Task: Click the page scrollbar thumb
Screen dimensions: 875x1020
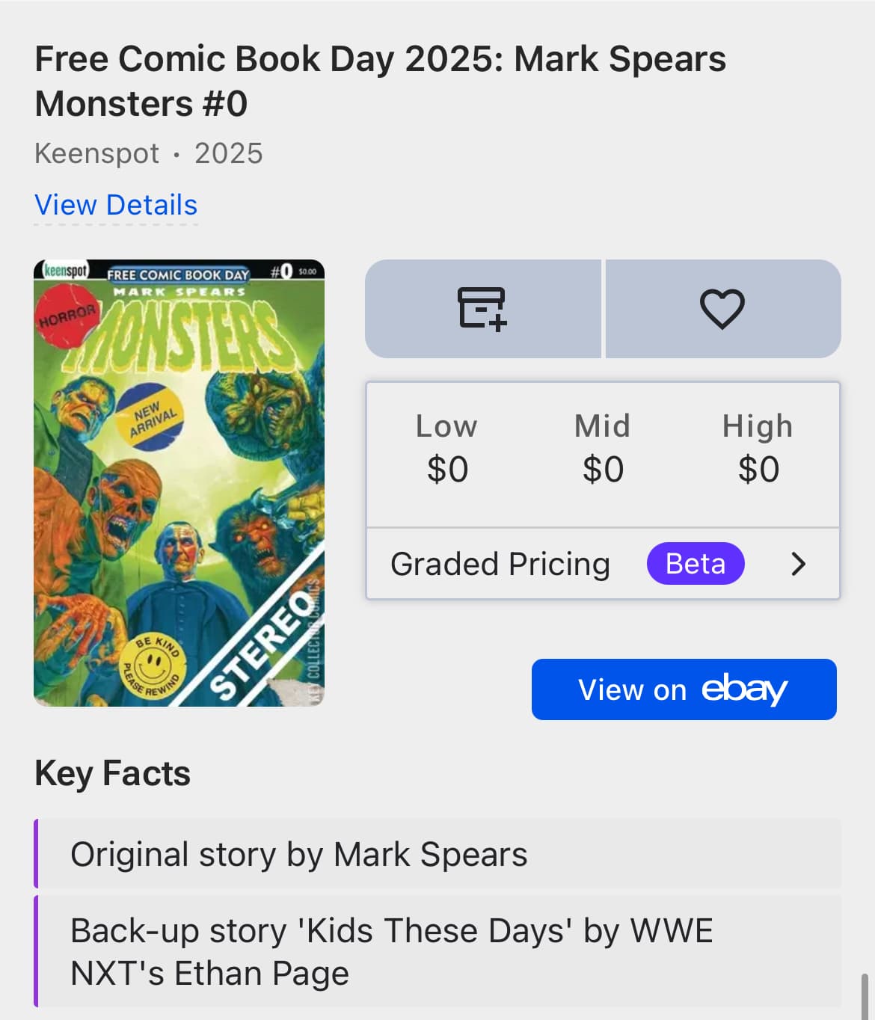Action: (x=865, y=995)
